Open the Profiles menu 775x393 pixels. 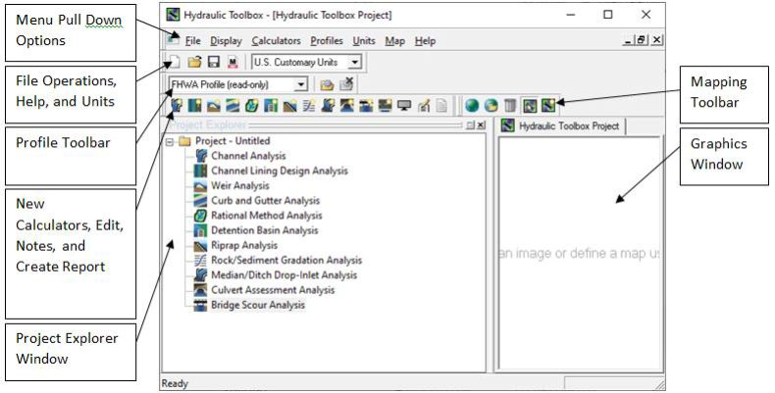[327, 41]
